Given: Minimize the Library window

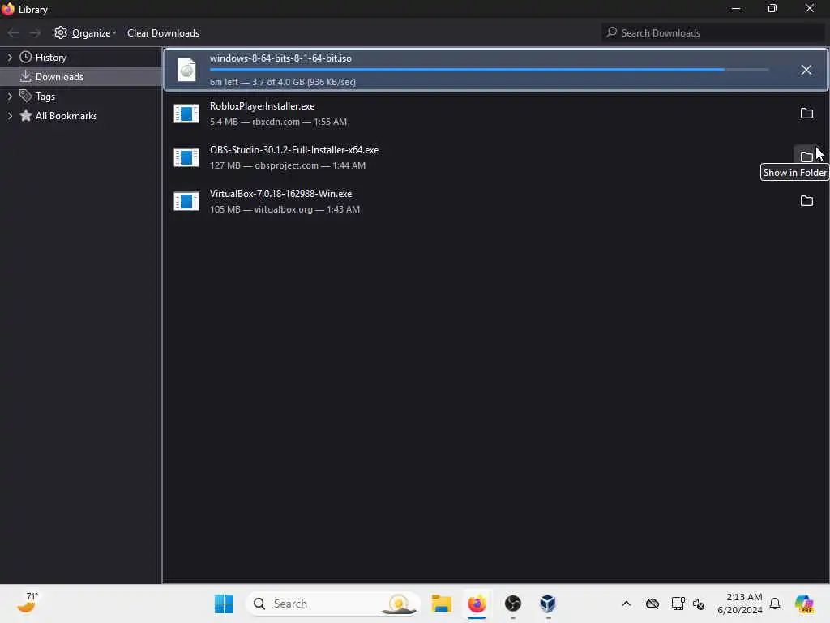Looking at the screenshot, I should tap(736, 9).
